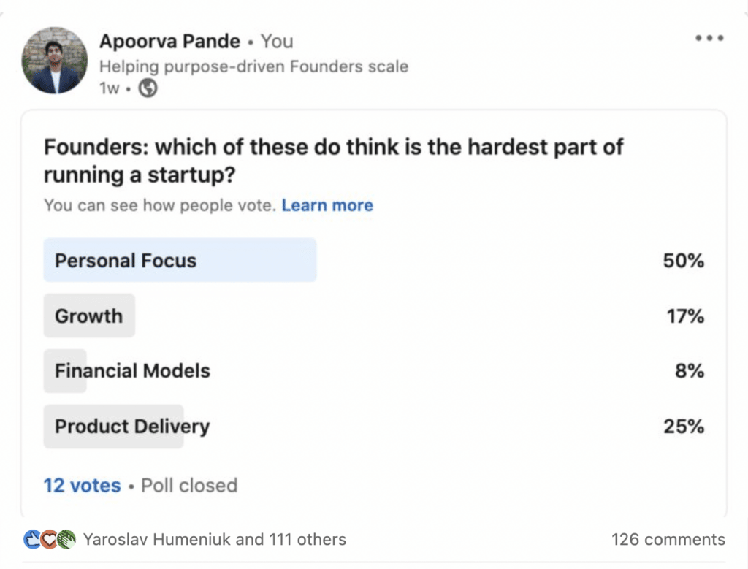Select the You label beside the name
Screen dimensions: 748x569
click(x=277, y=41)
